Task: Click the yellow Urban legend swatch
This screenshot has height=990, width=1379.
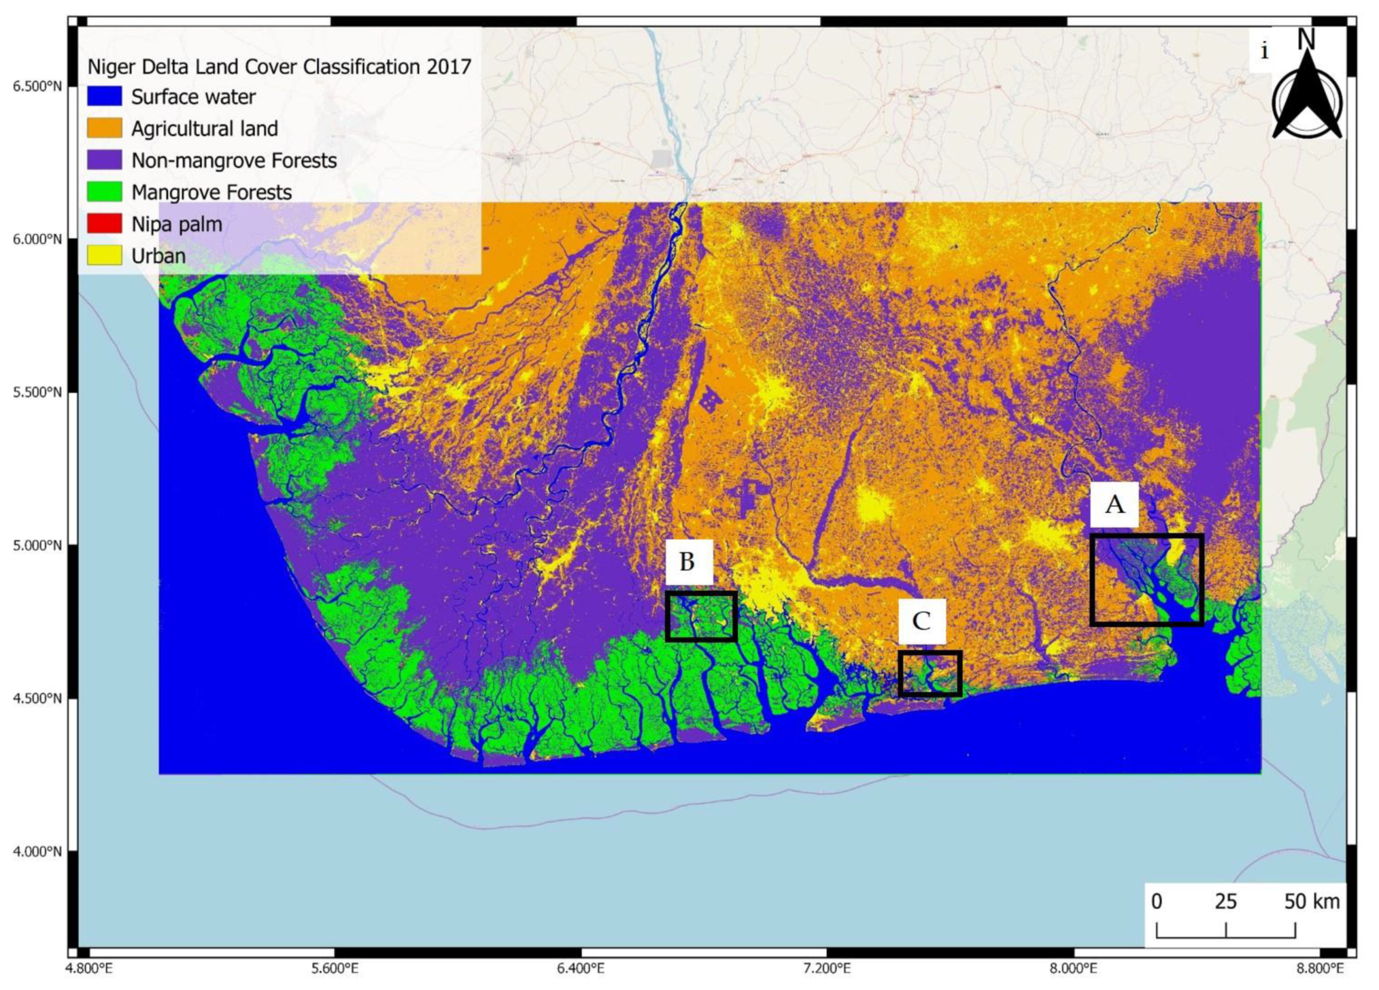Action: coord(105,256)
